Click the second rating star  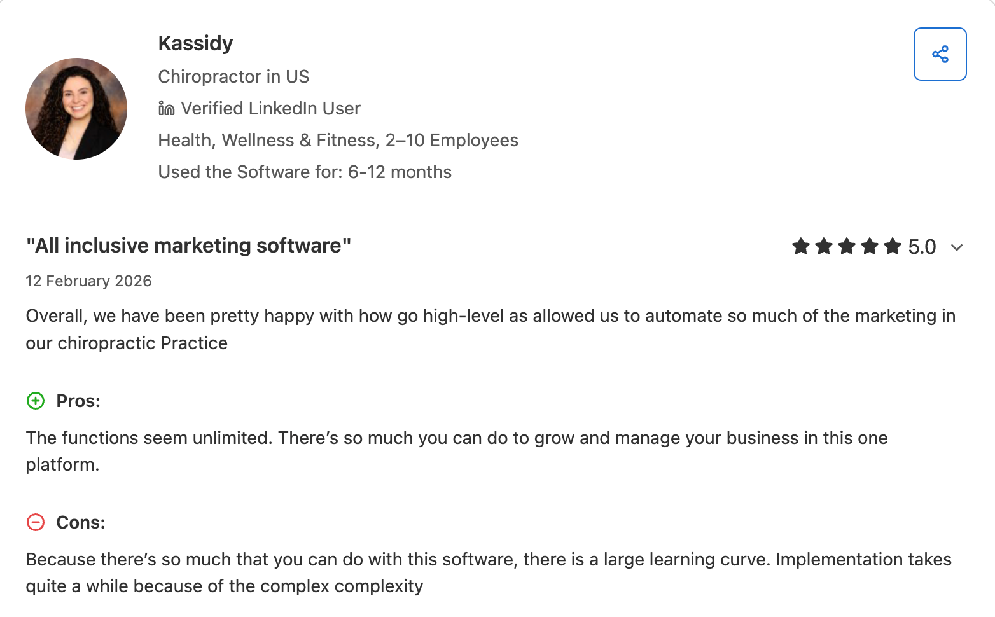[x=824, y=246]
